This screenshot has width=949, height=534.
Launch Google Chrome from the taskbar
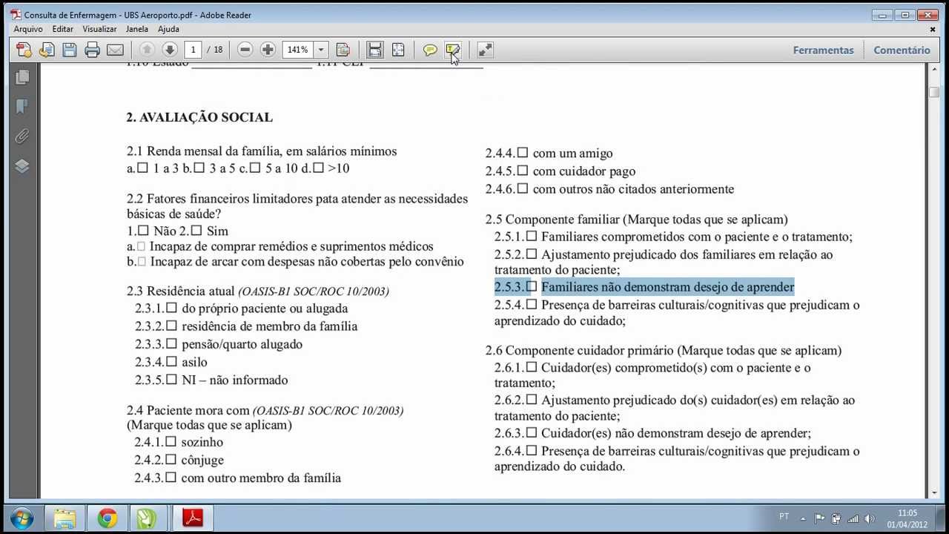pos(107,517)
